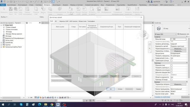Viewport: 190px width, 107px height.
Task: Click the Save icon in quick access toolbar
Action: (x=11, y=1)
